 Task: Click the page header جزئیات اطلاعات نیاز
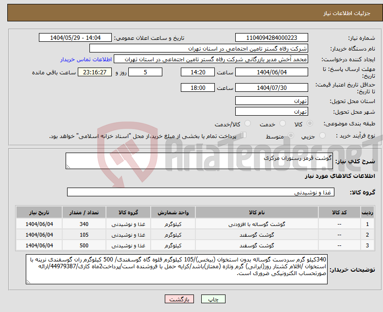pyautogui.click(x=347, y=13)
